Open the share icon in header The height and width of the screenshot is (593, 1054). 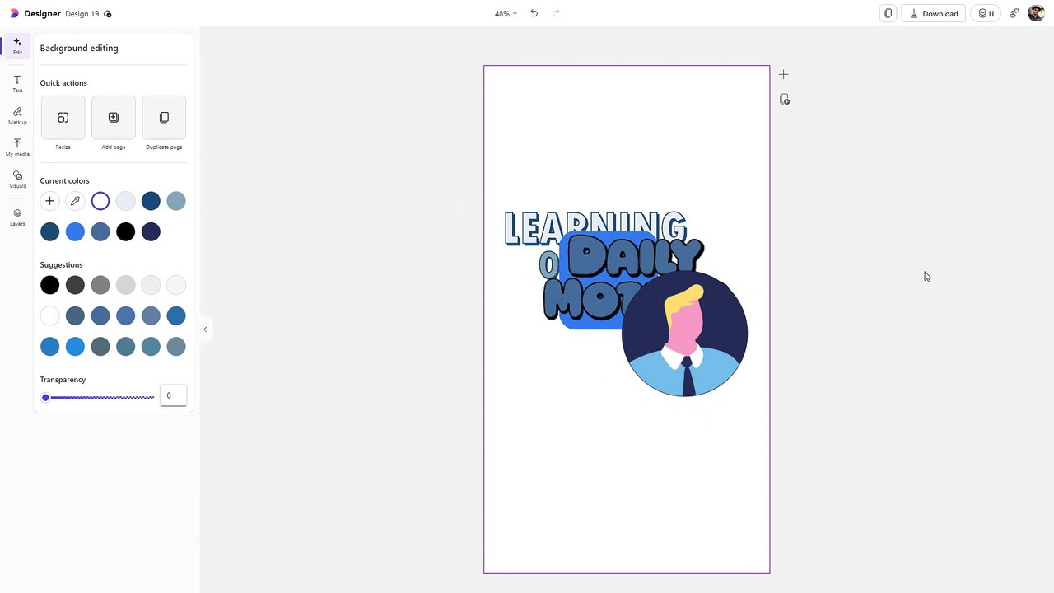1014,13
